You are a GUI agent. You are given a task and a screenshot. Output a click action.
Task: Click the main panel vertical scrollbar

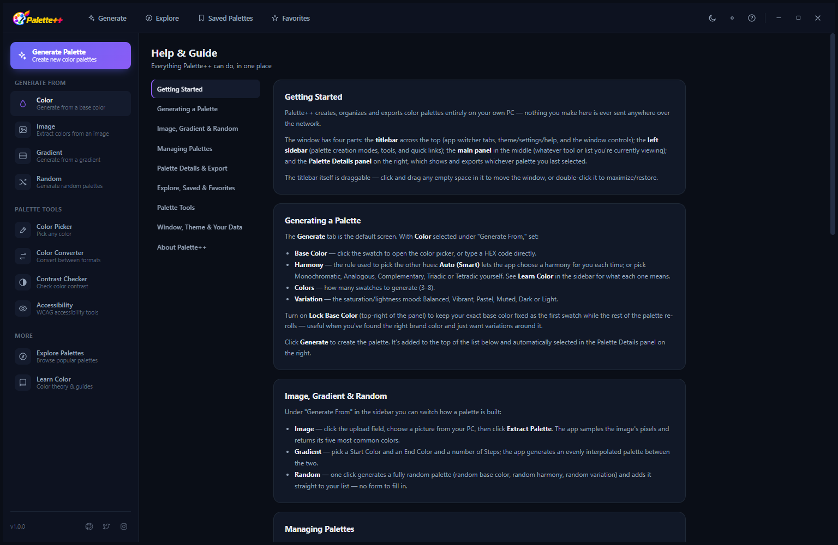pyautogui.click(x=833, y=134)
